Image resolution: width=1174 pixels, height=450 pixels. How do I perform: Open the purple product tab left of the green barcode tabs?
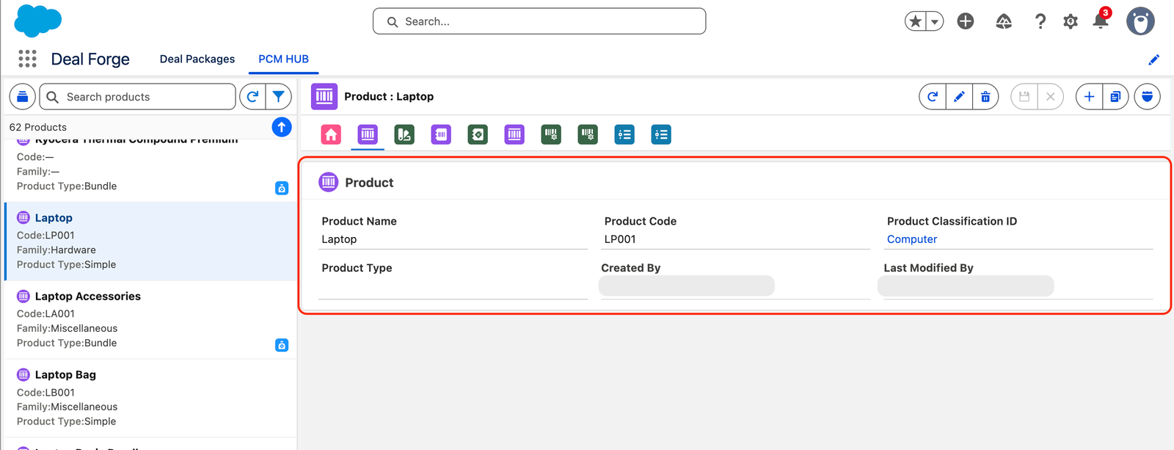click(514, 134)
